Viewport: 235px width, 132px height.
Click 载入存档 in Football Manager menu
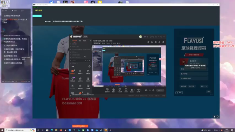[x=194, y=74]
